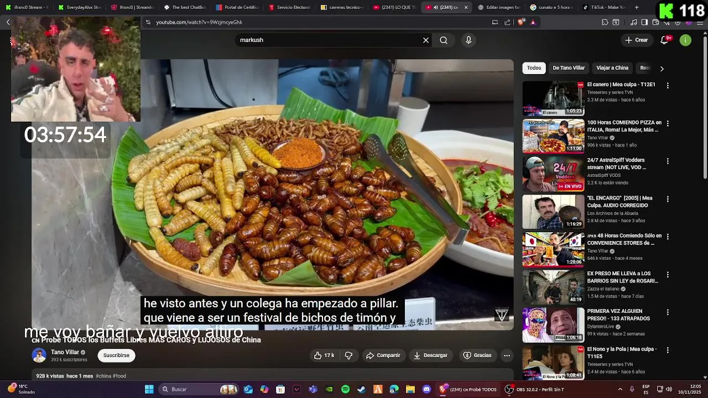This screenshot has width=708, height=398.
Task: Open options for AstralSpiff Vodders stream
Action: pyautogui.click(x=668, y=161)
